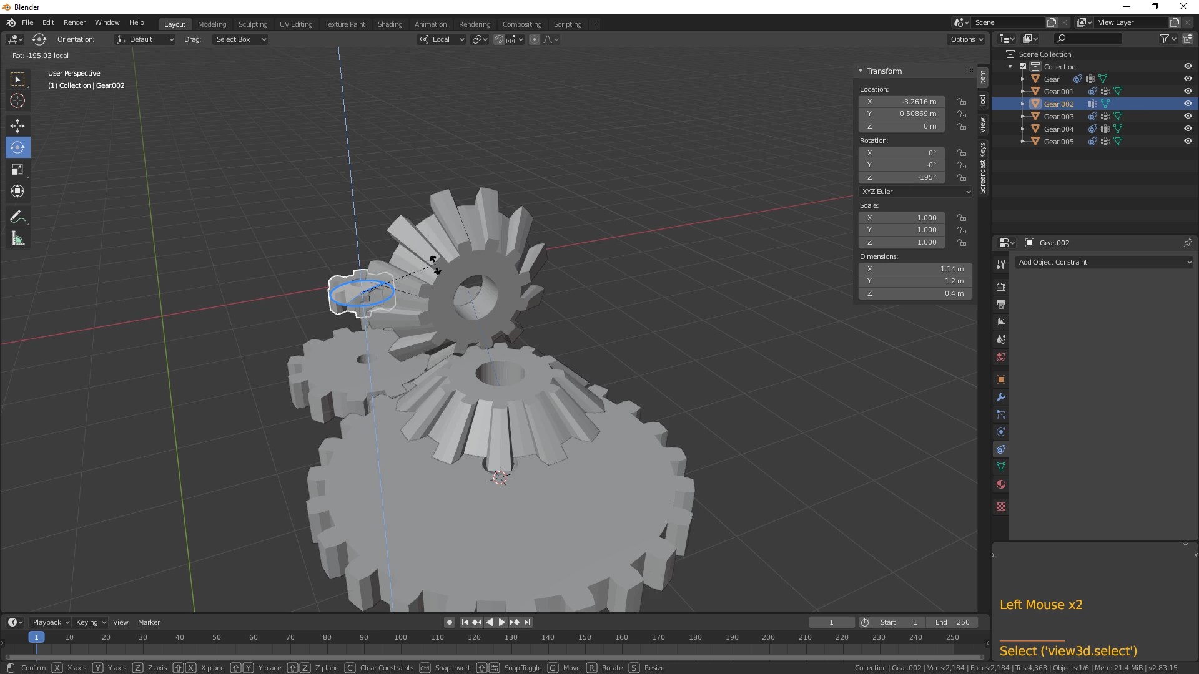Viewport: 1199px width, 674px height.
Task: Click the Play animation button
Action: (502, 622)
